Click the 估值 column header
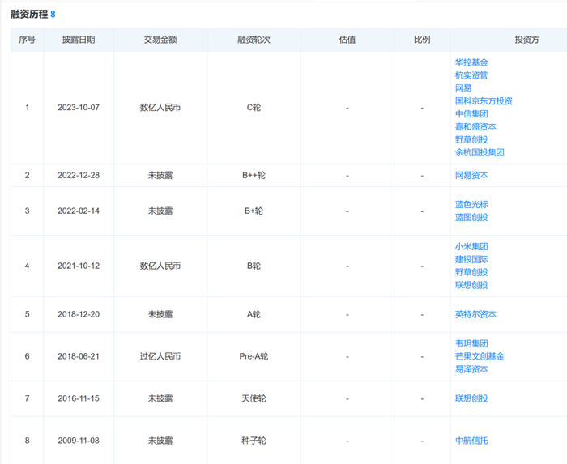 click(347, 40)
